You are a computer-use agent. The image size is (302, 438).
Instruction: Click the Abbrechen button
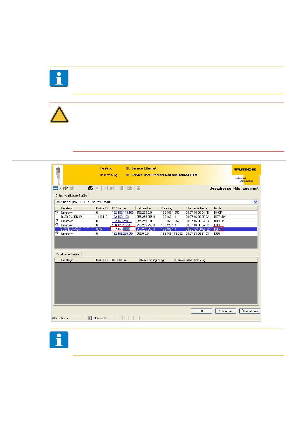226,311
